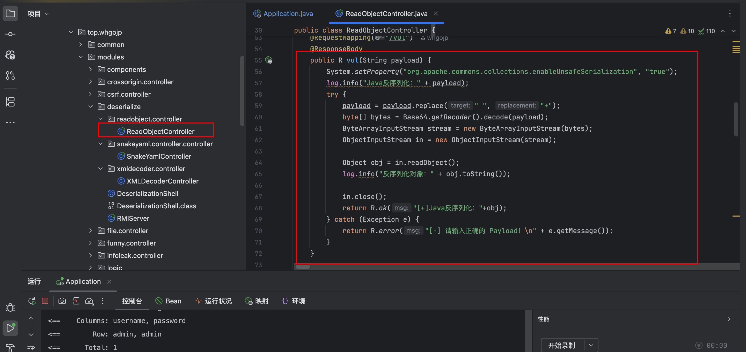Viewport: 746px width, 352px height.
Task: Open the Commit tool window icon
Action: click(x=10, y=34)
